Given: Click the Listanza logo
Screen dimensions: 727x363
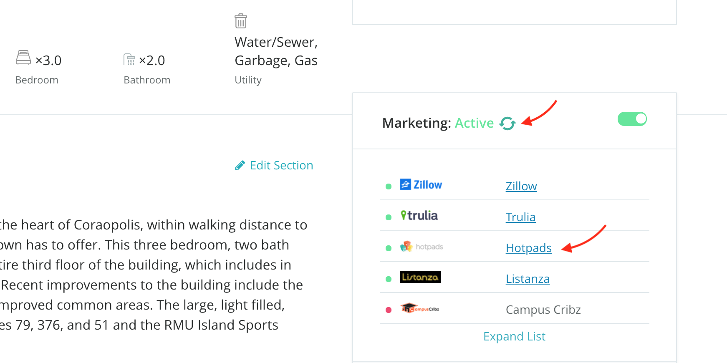Looking at the screenshot, I should [x=420, y=277].
